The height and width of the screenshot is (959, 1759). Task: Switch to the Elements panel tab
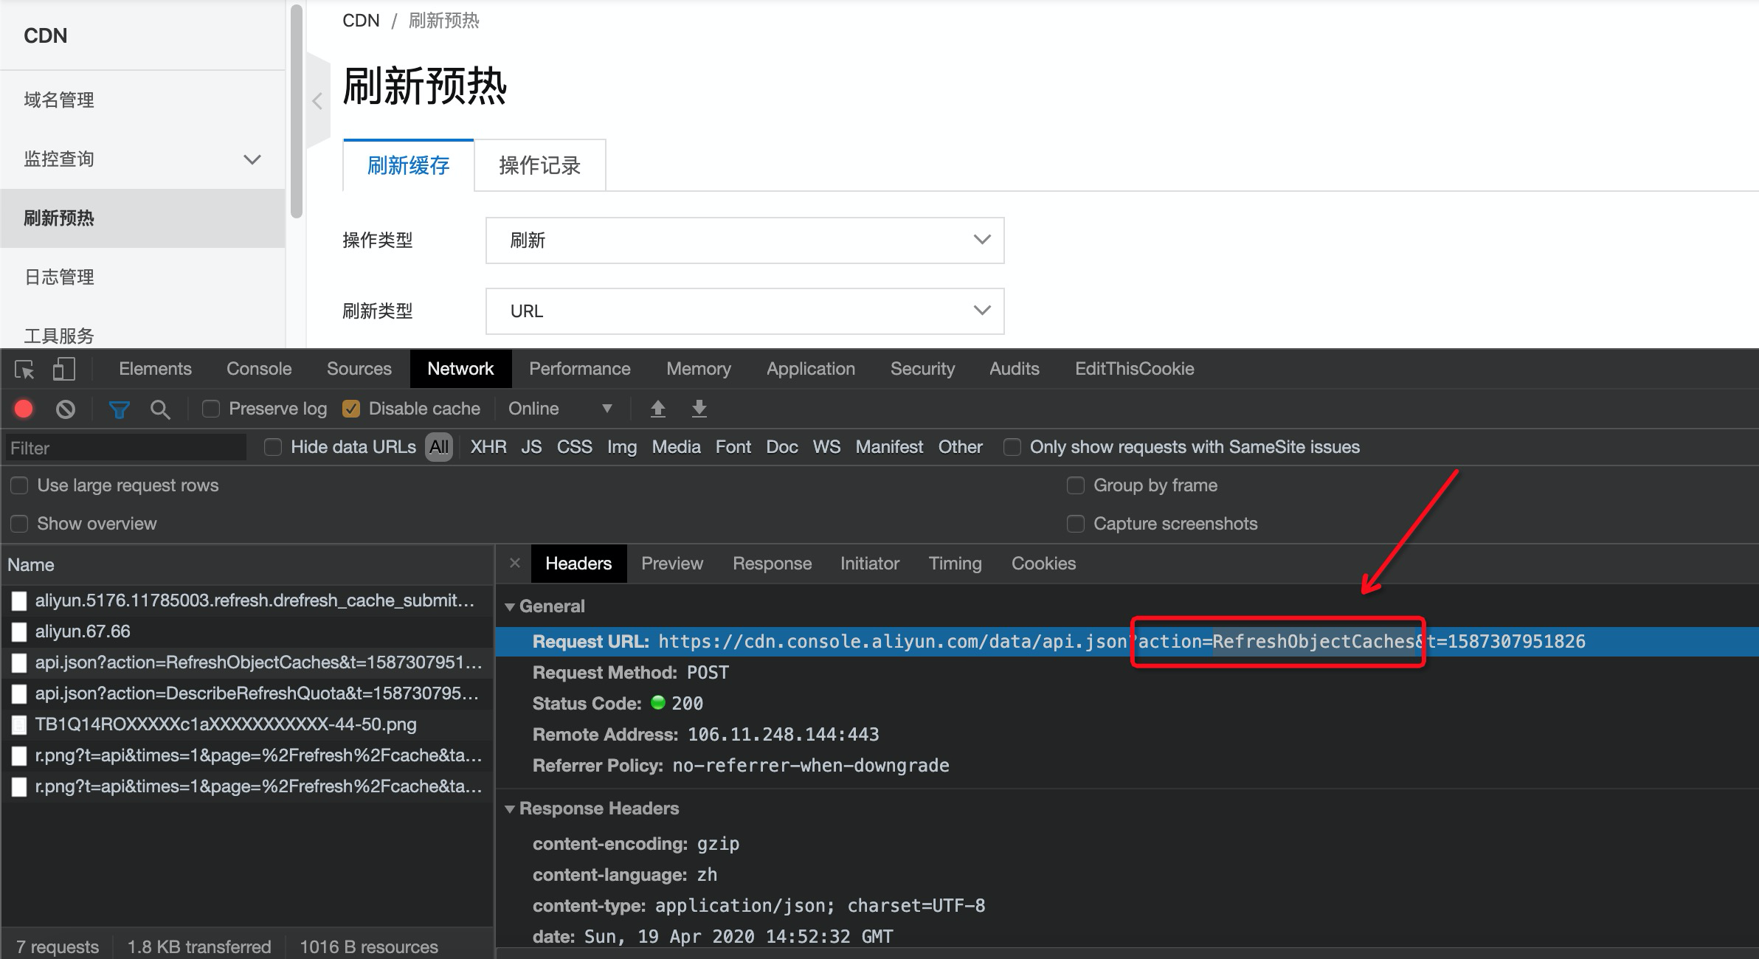click(155, 369)
